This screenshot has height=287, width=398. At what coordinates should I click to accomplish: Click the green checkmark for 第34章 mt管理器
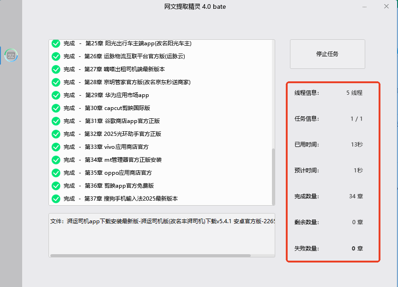56,159
